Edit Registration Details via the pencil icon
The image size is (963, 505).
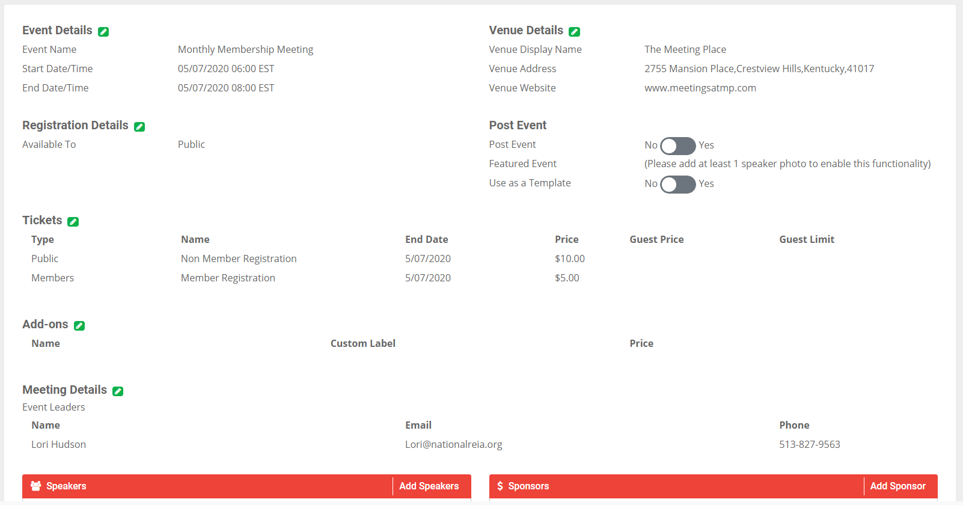139,127
